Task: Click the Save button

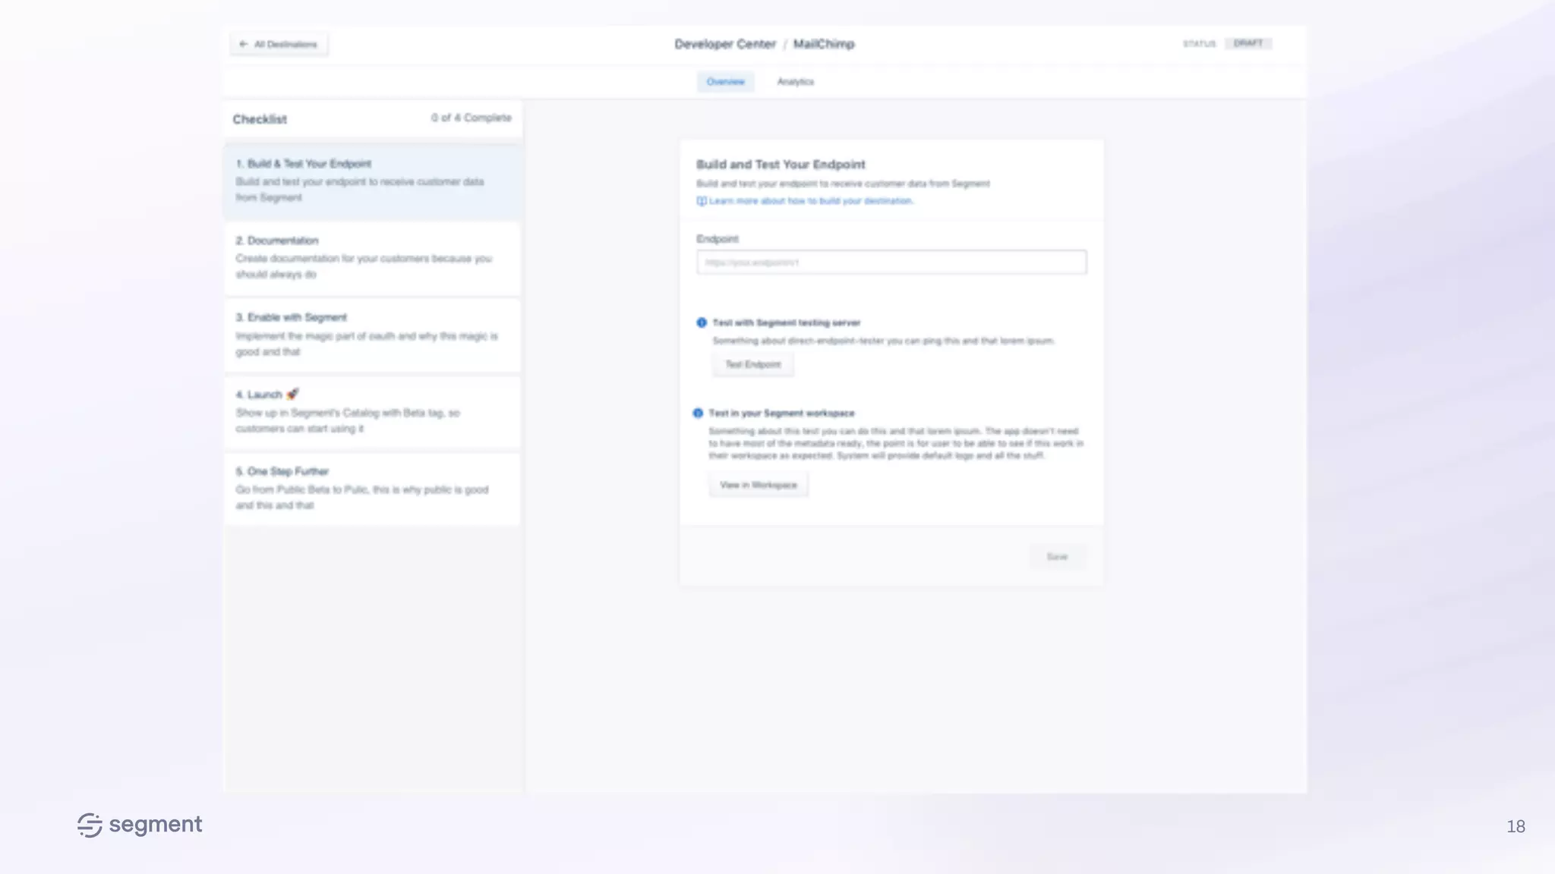Action: pos(1057,557)
